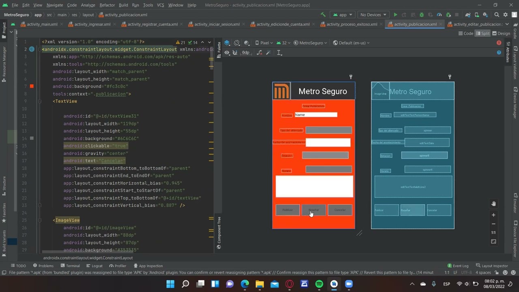Open the blue help icon in design toolbar

(x=499, y=52)
